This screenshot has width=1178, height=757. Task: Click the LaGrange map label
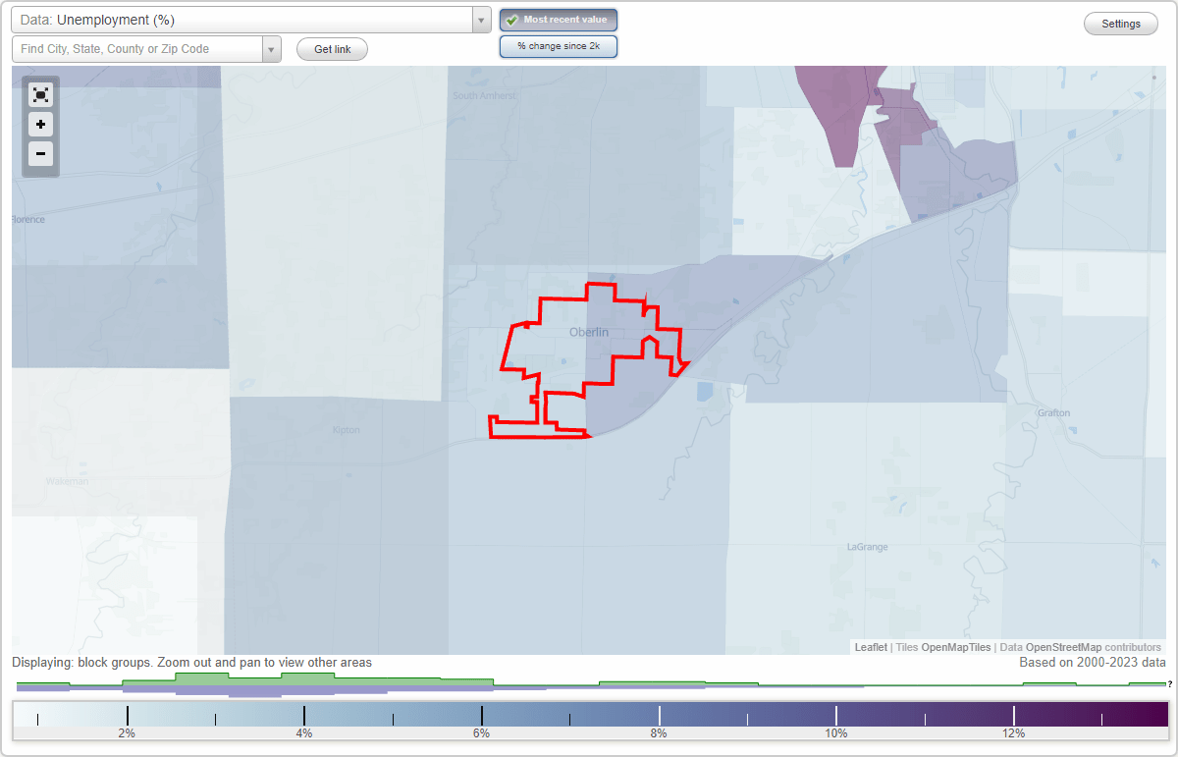868,546
